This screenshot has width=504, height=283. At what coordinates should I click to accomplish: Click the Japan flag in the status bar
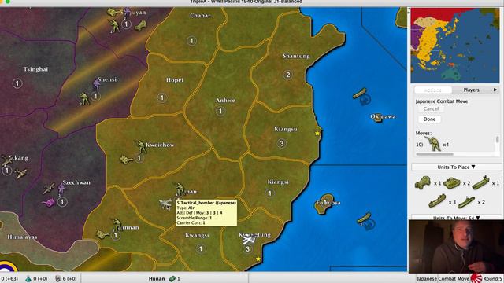pos(476,278)
